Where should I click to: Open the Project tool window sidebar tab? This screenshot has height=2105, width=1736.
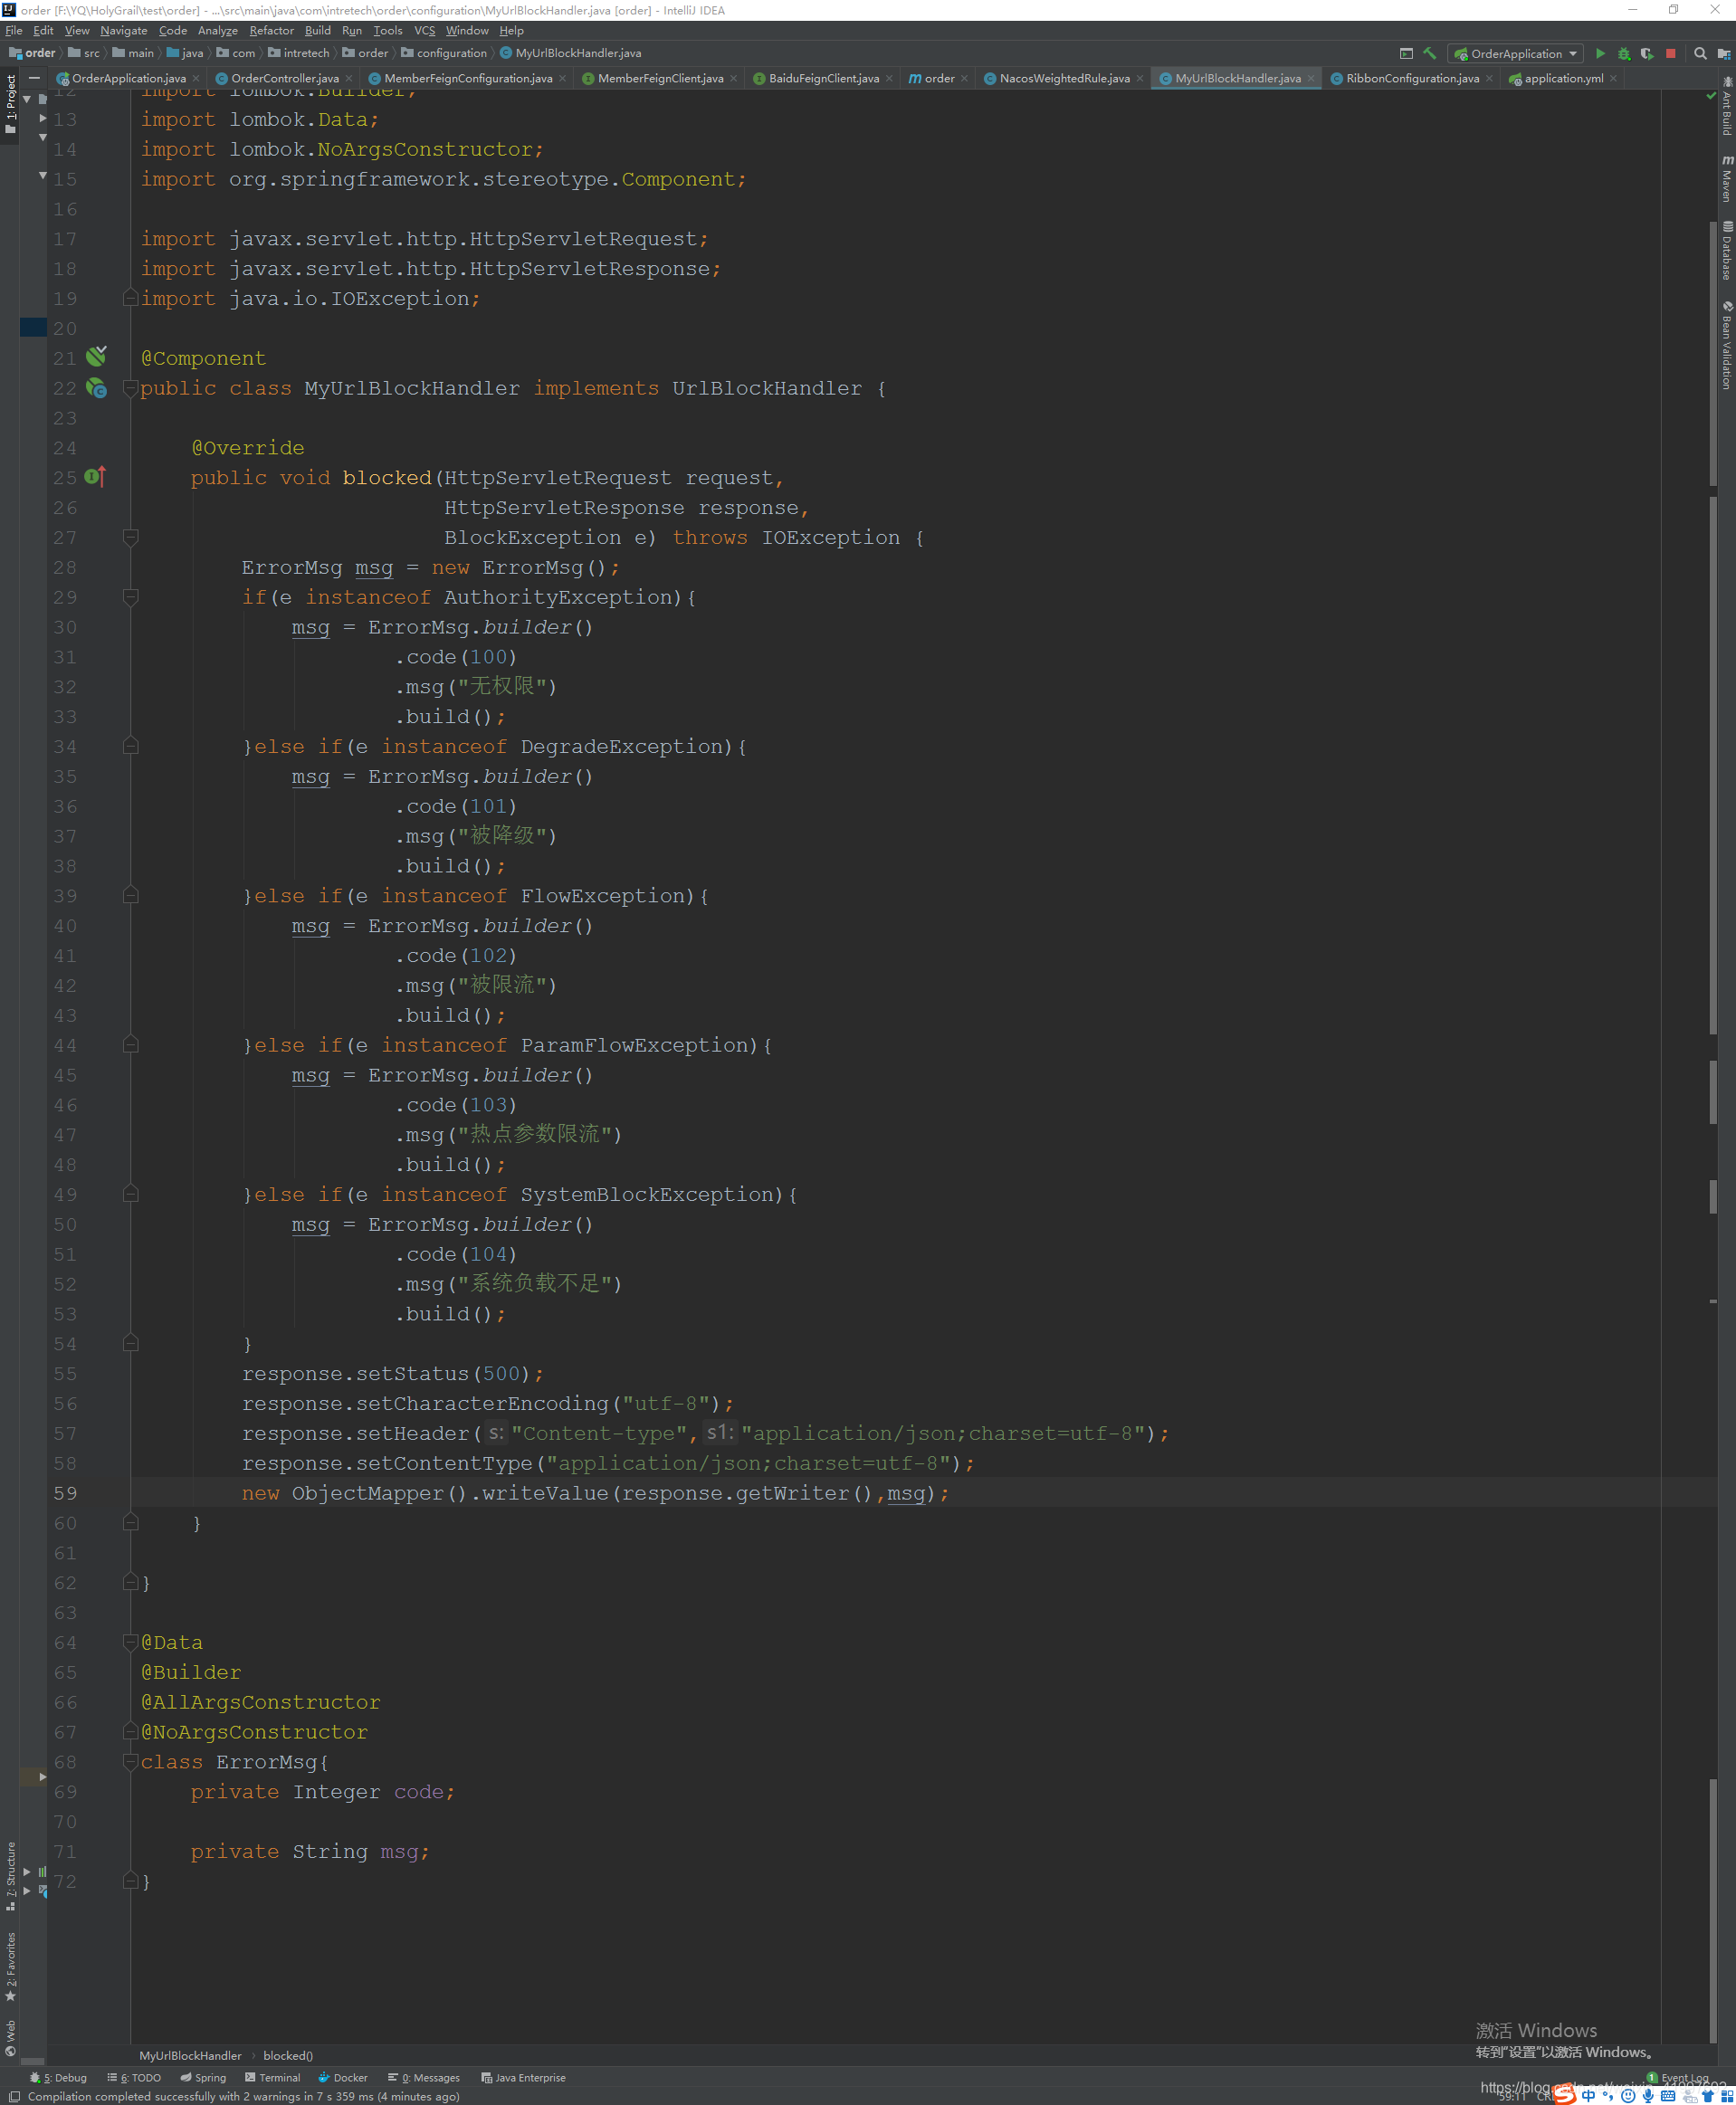[10, 104]
